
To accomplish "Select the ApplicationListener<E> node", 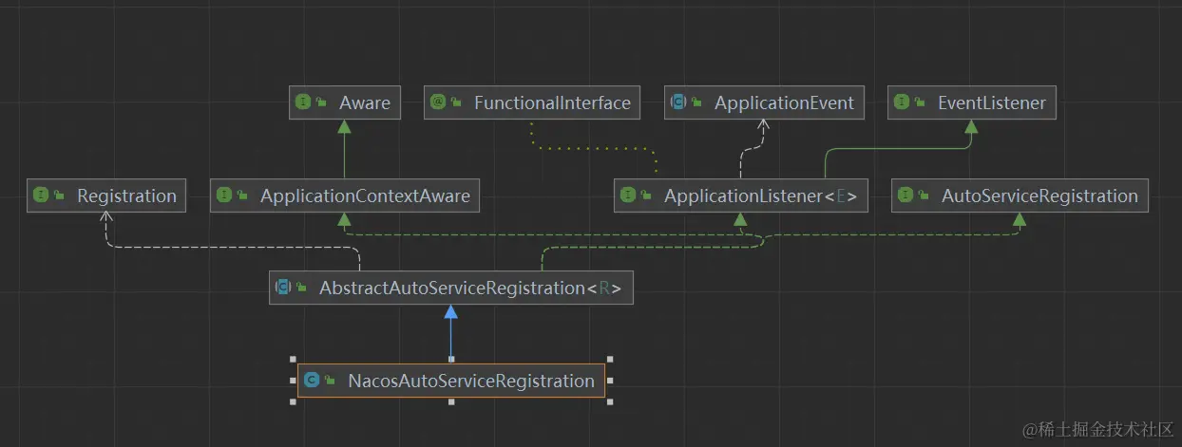I will 740,196.
